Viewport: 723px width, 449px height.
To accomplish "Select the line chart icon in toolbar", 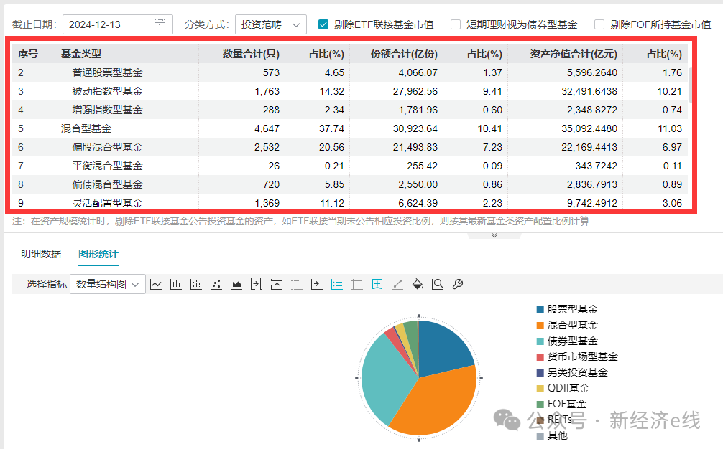I will coord(156,285).
